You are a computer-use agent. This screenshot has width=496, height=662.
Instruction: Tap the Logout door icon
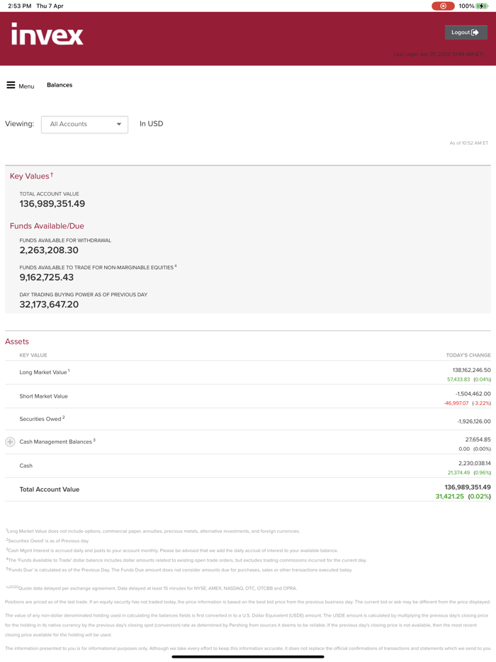pos(475,32)
